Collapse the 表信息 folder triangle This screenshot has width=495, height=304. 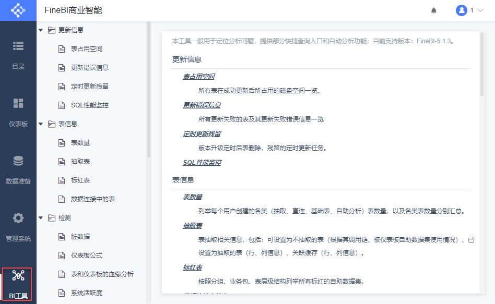point(41,124)
